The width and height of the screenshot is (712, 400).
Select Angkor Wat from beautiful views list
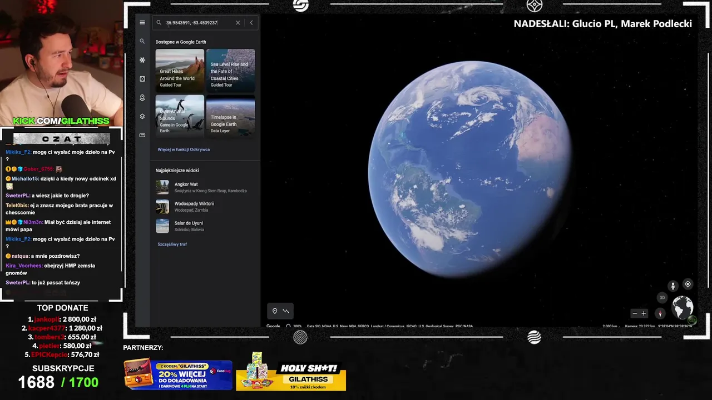point(205,187)
